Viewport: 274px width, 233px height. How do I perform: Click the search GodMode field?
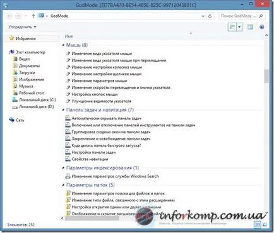(242, 16)
